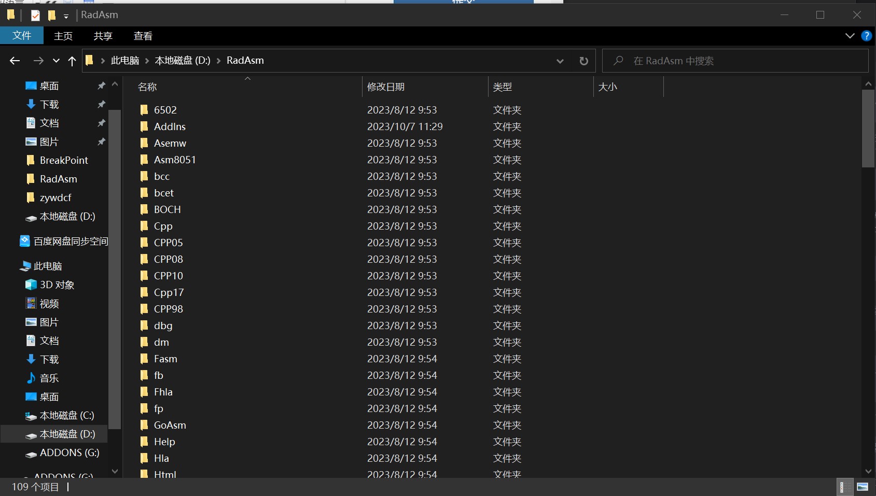This screenshot has width=876, height=496.
Task: Switch to the 查看 ribbon tab
Action: [x=143, y=36]
